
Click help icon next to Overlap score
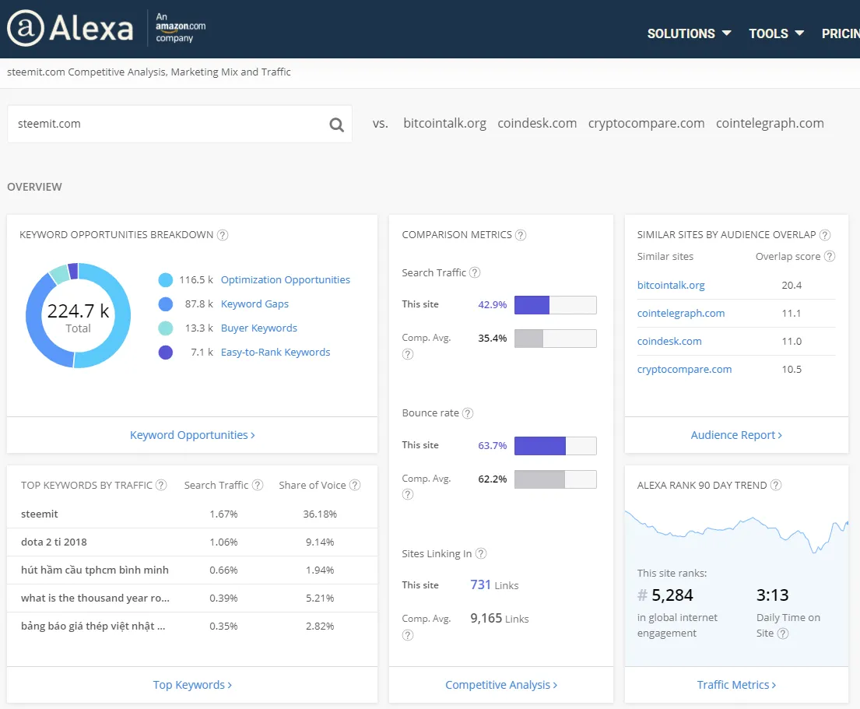click(x=830, y=256)
